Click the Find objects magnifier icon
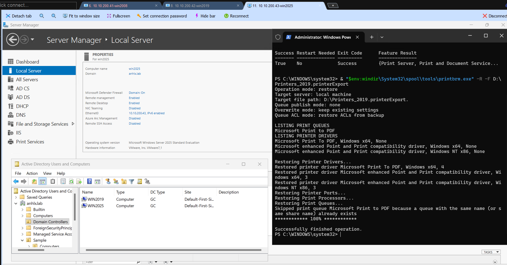The width and height of the screenshot is (507, 265). [x=139, y=181]
